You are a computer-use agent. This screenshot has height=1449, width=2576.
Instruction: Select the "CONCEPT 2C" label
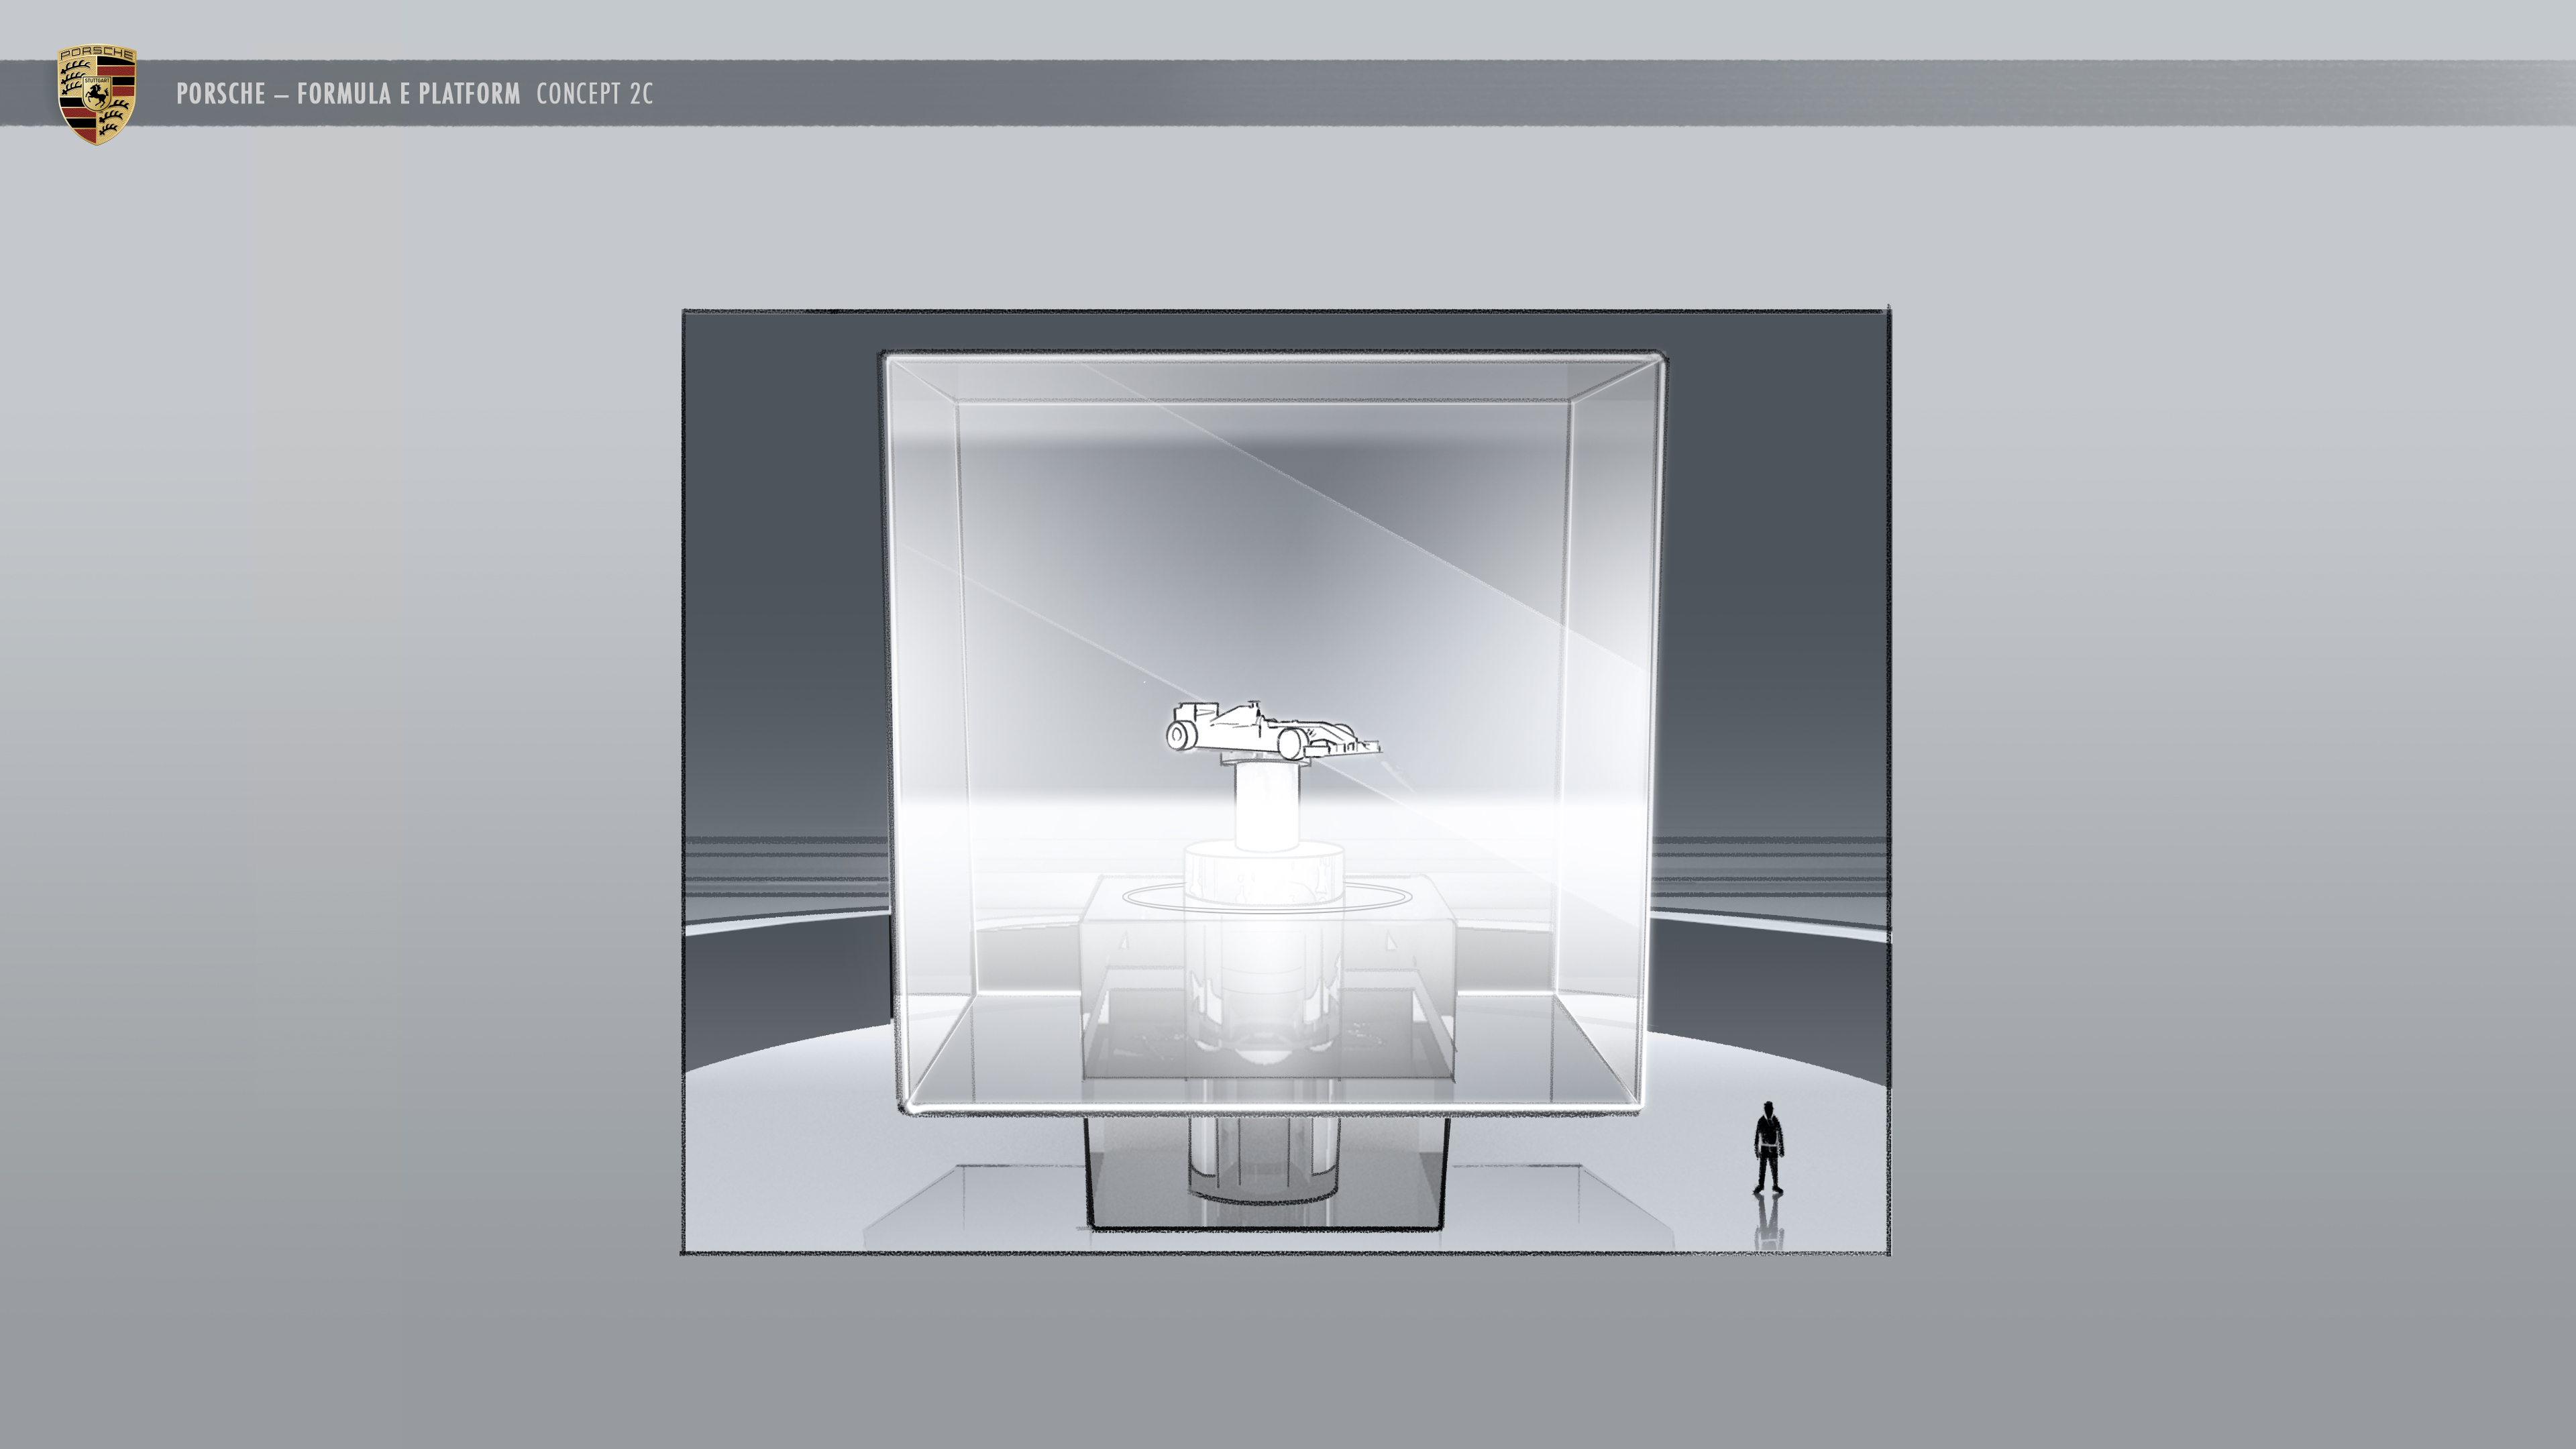coord(594,94)
